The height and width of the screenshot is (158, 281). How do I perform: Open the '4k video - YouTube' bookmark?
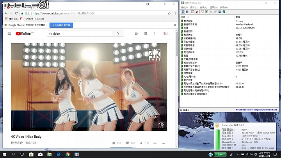tap(32, 19)
